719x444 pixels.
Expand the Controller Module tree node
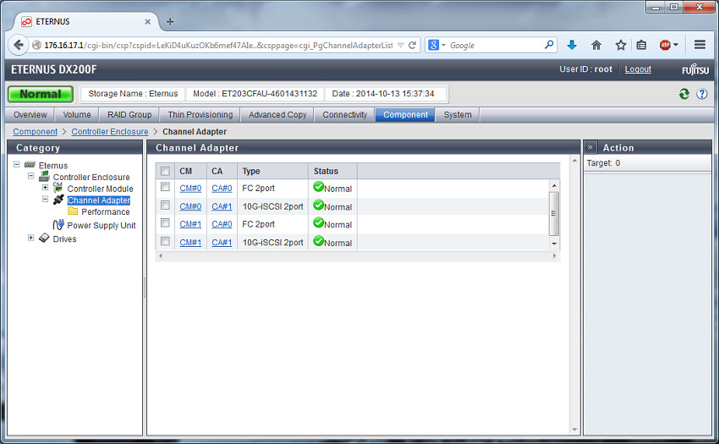click(x=45, y=188)
